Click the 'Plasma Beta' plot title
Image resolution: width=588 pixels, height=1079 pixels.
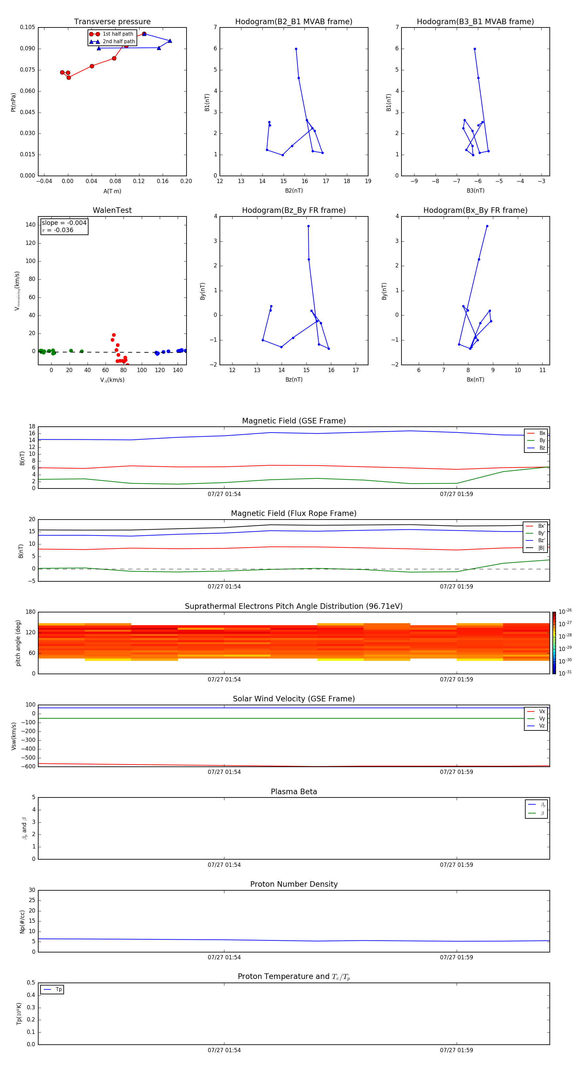point(294,792)
